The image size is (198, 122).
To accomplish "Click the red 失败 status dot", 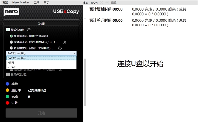I will 7,103.
